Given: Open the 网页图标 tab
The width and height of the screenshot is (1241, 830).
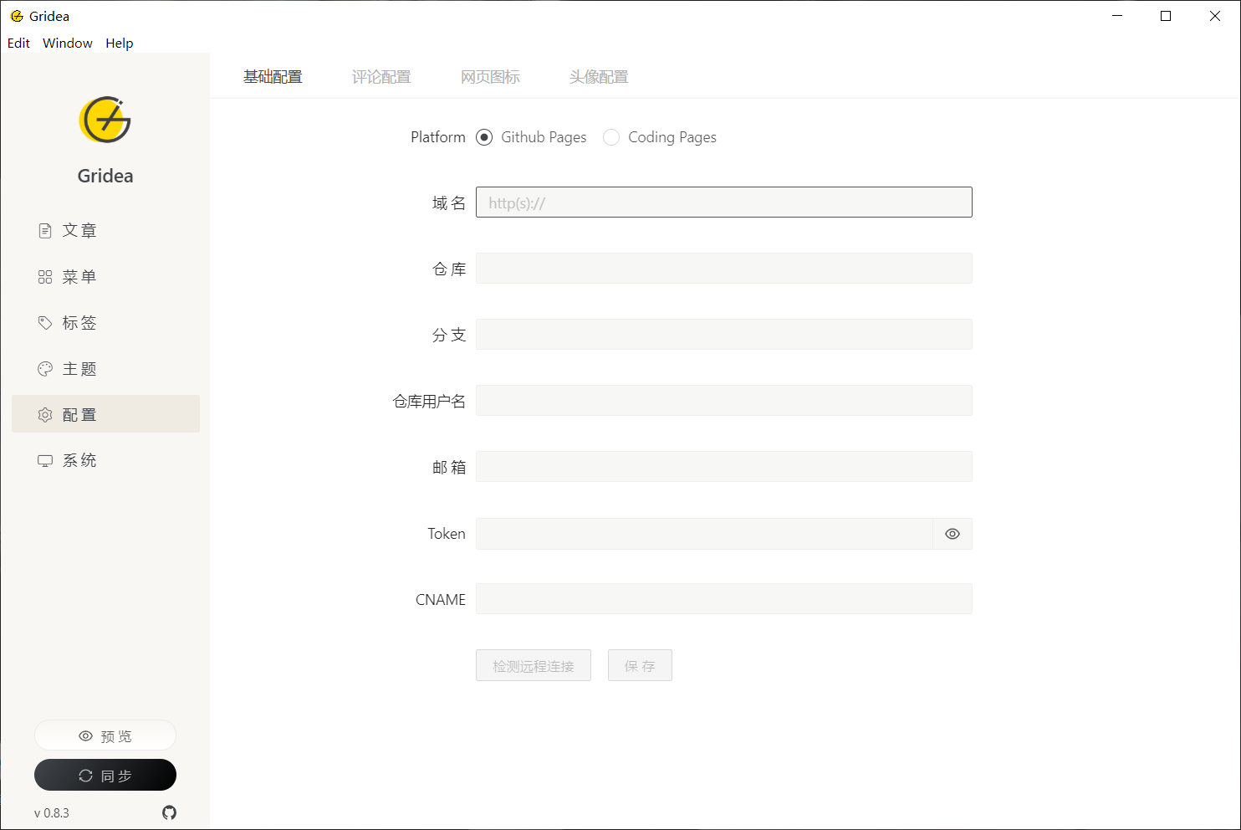Looking at the screenshot, I should click(490, 76).
